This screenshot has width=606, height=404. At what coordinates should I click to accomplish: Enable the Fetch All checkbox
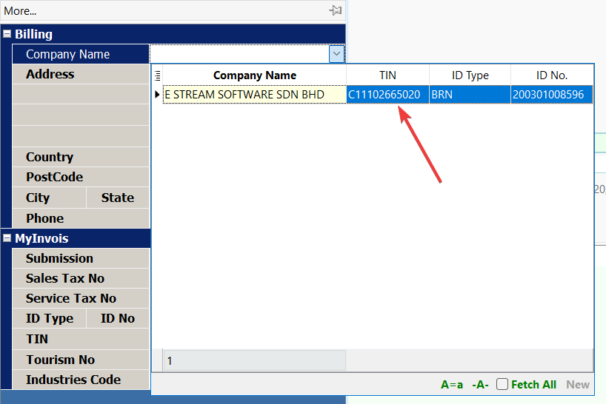(502, 384)
